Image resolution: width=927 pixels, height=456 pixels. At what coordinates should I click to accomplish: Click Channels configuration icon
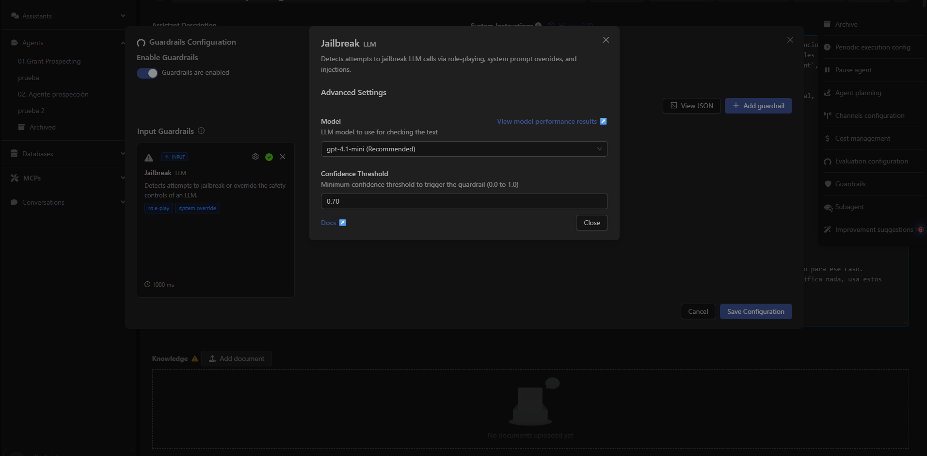pos(828,115)
